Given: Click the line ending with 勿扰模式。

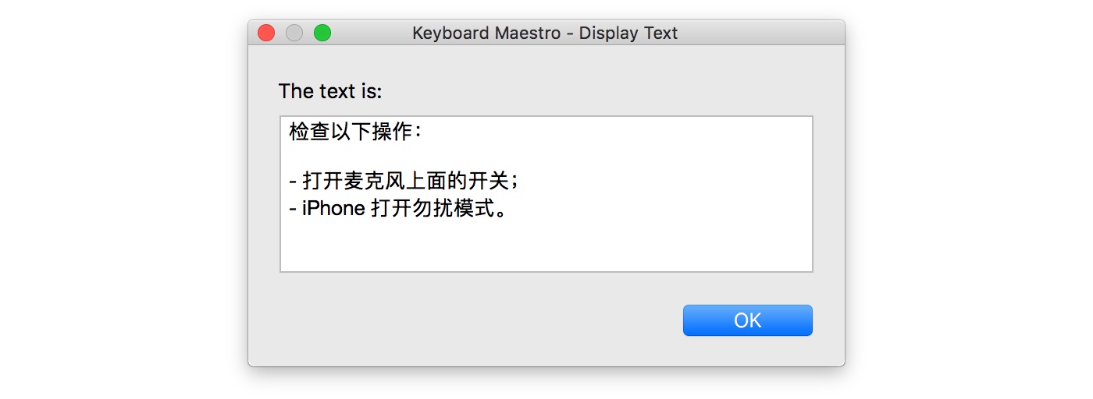Looking at the screenshot, I should [x=397, y=209].
